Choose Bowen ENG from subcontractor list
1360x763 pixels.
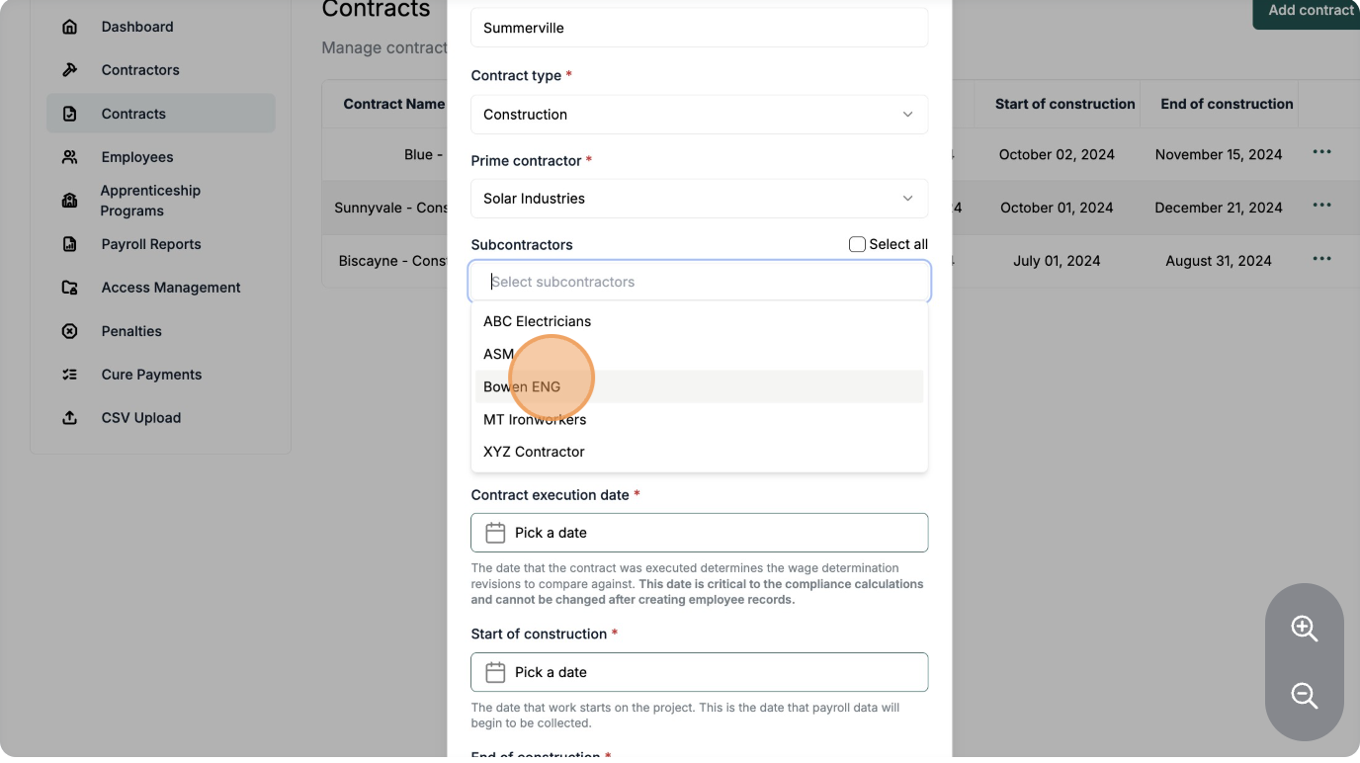(522, 386)
